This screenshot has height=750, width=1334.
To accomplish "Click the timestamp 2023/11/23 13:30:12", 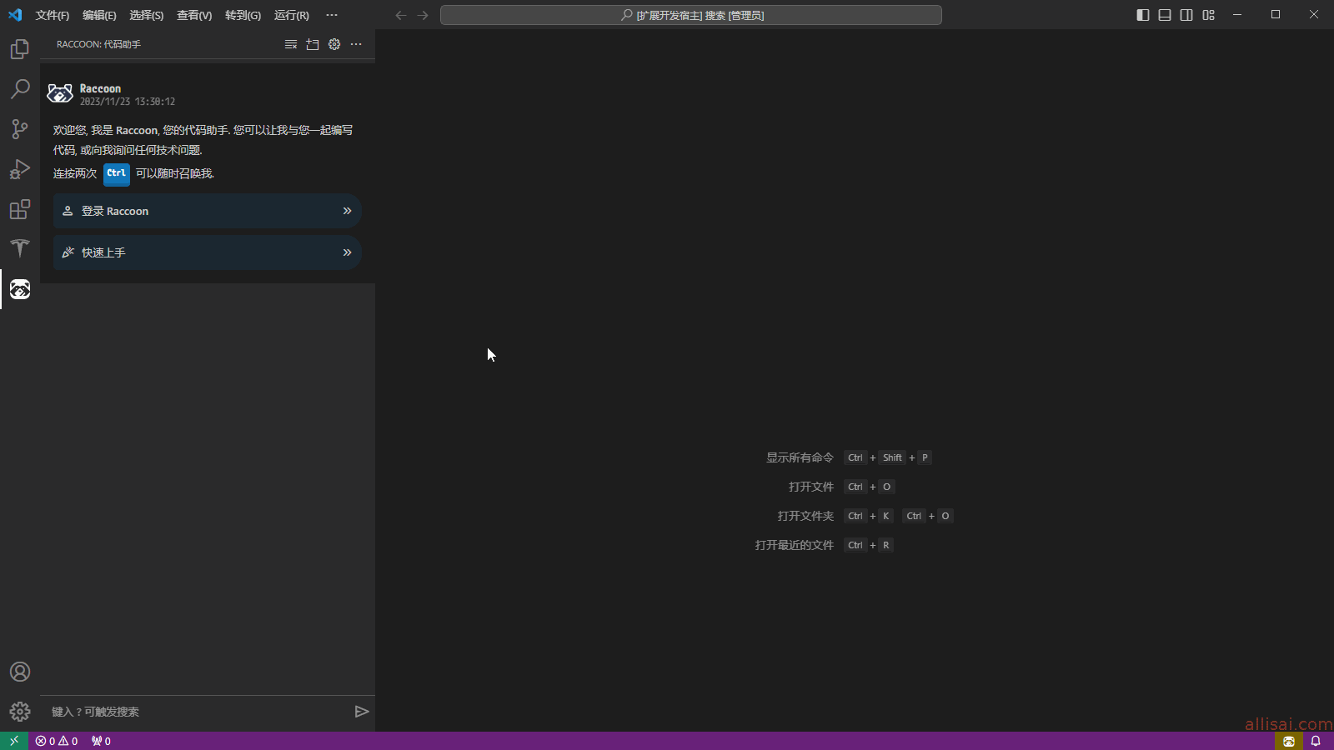I will tap(128, 102).
